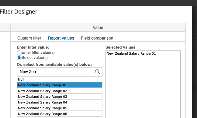This screenshot has width=197, height=118.
Task: Click the Enter filter value(s) label text
Action: pyautogui.click(x=38, y=53)
